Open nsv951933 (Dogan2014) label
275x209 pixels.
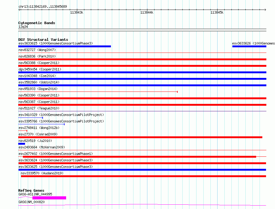(38, 89)
